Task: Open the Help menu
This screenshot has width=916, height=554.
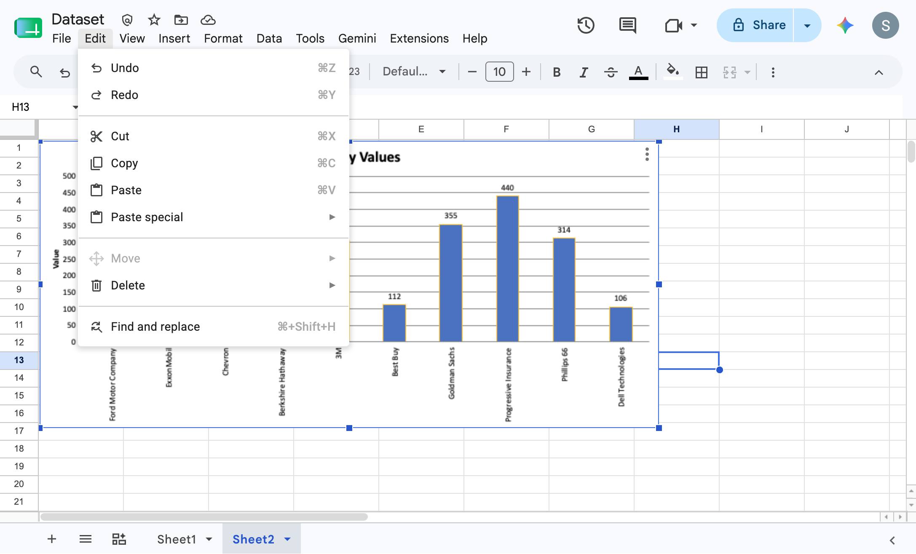Action: [x=475, y=38]
